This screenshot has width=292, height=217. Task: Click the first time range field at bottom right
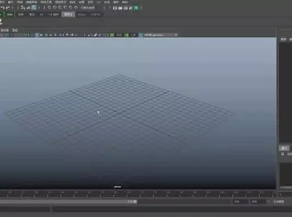point(241,202)
